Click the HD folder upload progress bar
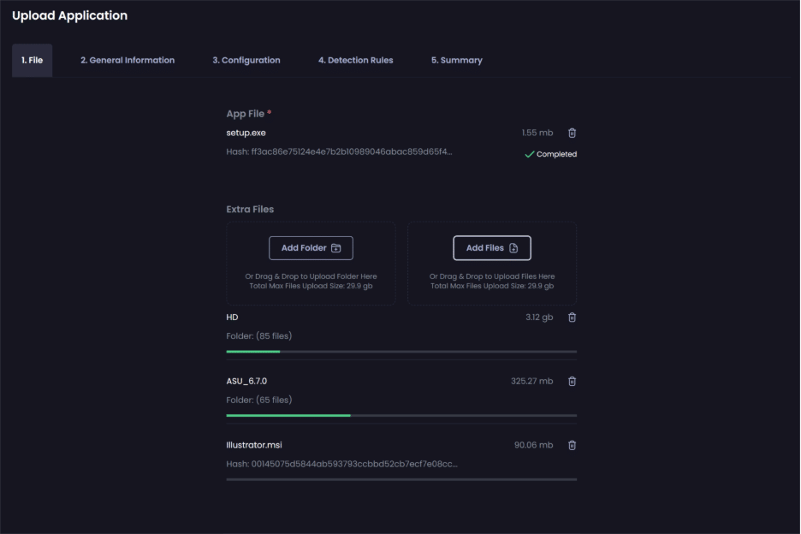Viewport: 801px width, 534px height. [401, 352]
